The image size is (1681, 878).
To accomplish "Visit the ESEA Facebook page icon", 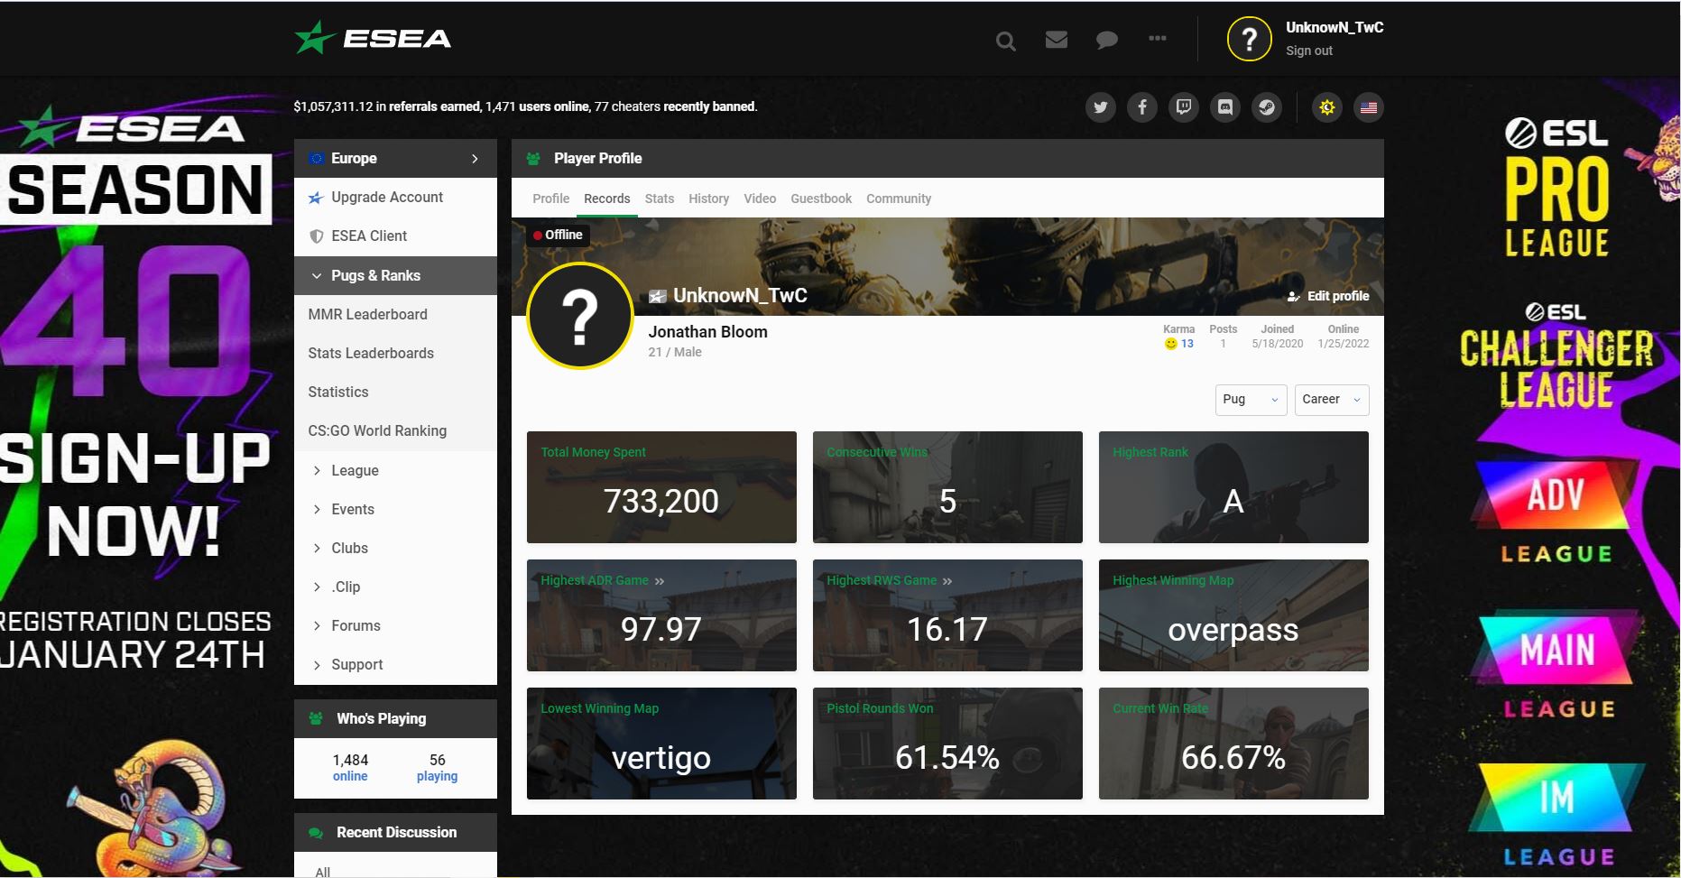I will 1141,107.
